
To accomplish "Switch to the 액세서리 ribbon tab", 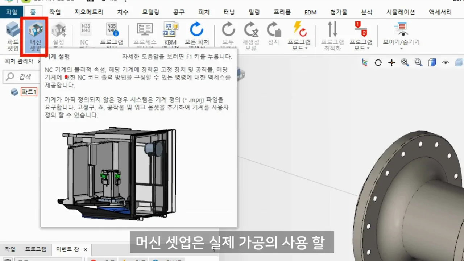I will [x=440, y=12].
